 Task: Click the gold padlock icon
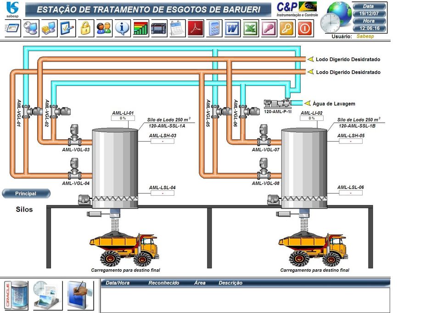pos(86,28)
